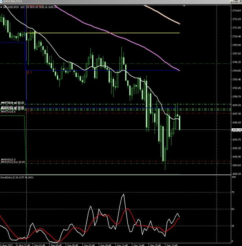Image resolution: width=242 pixels, height=246 pixels.
Task: Click order label #84769323 buy 50.00
Action: tap(13, 162)
